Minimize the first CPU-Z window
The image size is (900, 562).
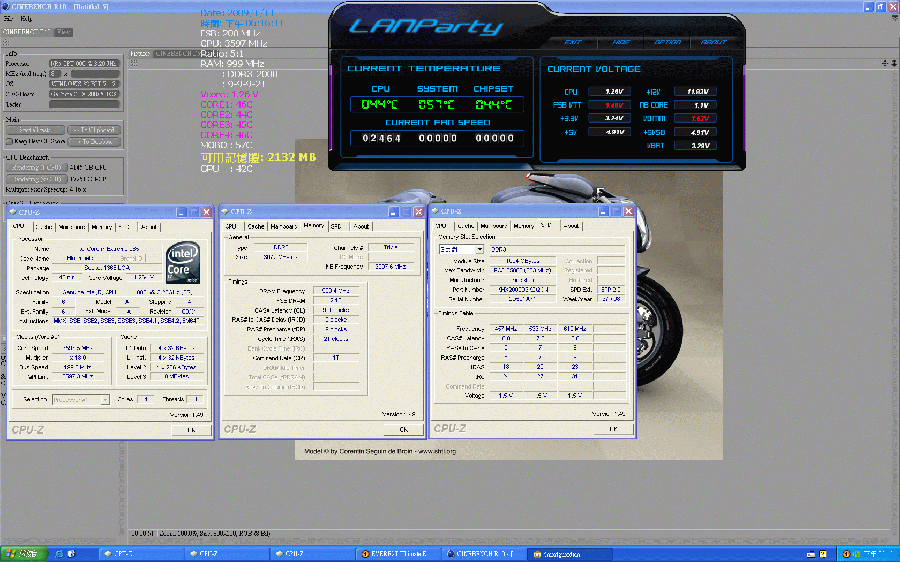click(182, 212)
